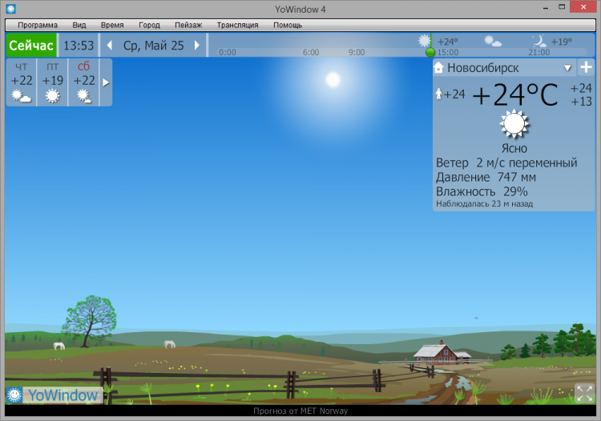The width and height of the screenshot is (601, 421).
Task: Open the Программа menu
Action: click(38, 26)
